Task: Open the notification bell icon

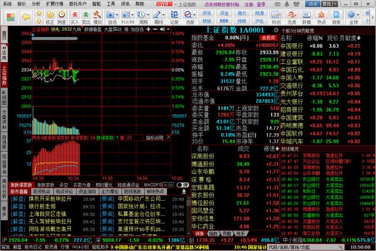Action: (x=286, y=4)
